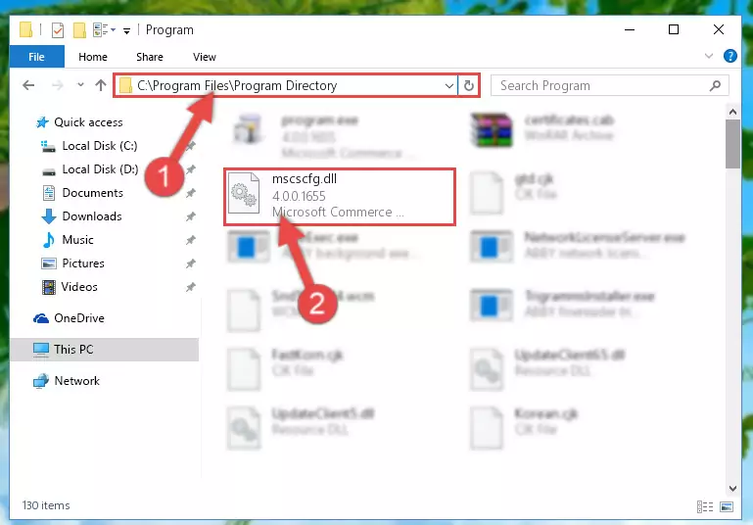This screenshot has height=525, width=753.
Task: Open the File menu tab
Action: point(36,57)
